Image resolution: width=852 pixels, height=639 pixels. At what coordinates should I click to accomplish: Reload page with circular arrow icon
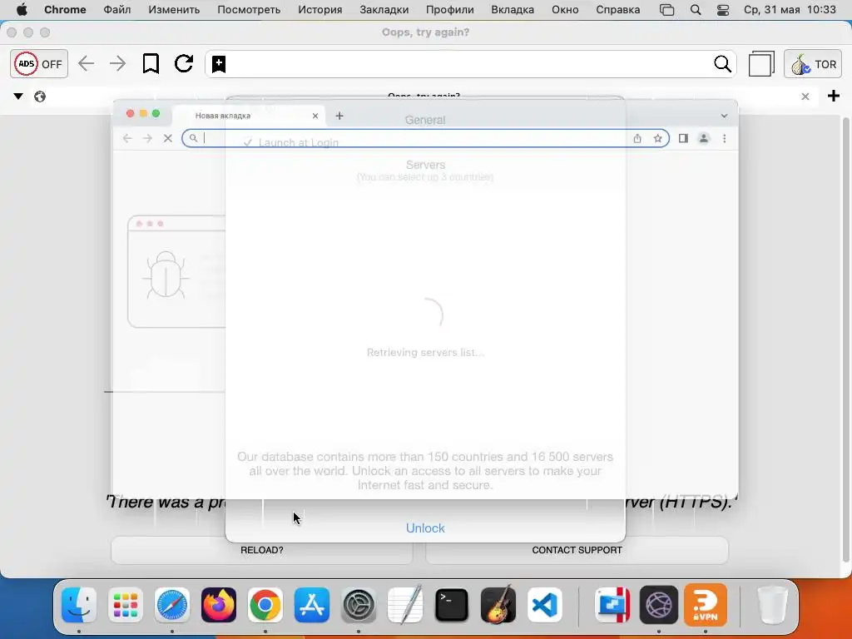tap(184, 63)
